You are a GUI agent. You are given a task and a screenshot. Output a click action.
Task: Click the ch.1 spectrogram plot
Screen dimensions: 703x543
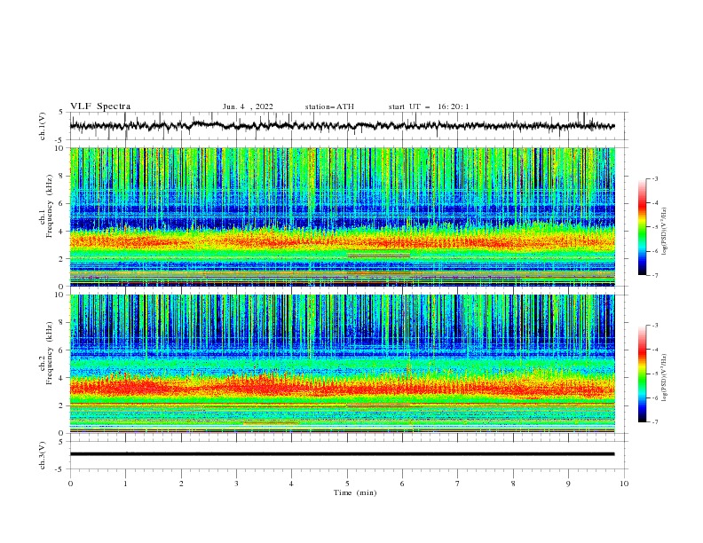point(342,216)
